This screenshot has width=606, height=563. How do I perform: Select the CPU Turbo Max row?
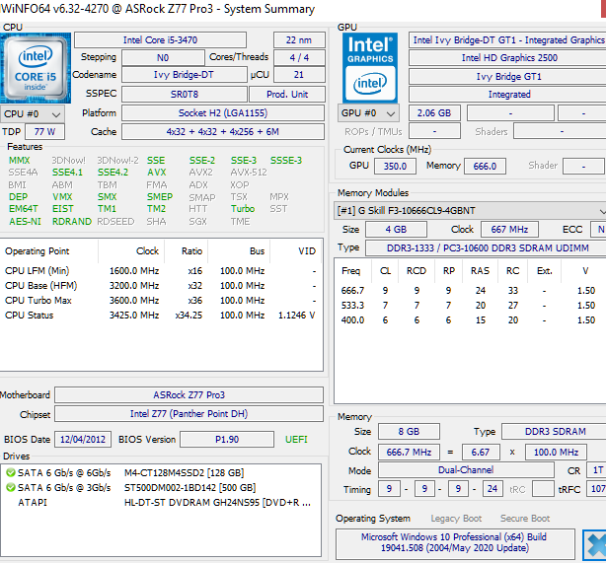(162, 301)
